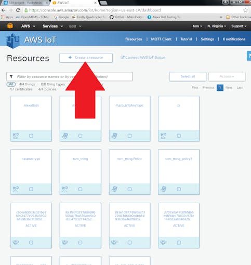Click the policy icon on the PubSubToAnyTopic card
Viewport: 251px width, 265px height.
click(x=114, y=136)
